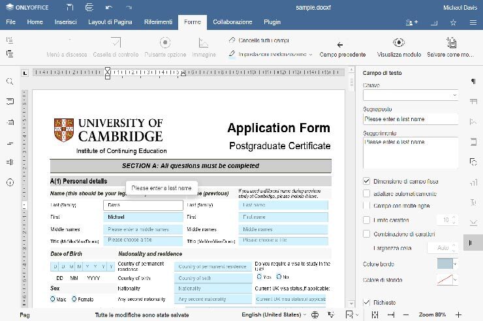Screen dimensions: 483x321
Task: Switch to the Inserisci tab
Action: click(65, 22)
